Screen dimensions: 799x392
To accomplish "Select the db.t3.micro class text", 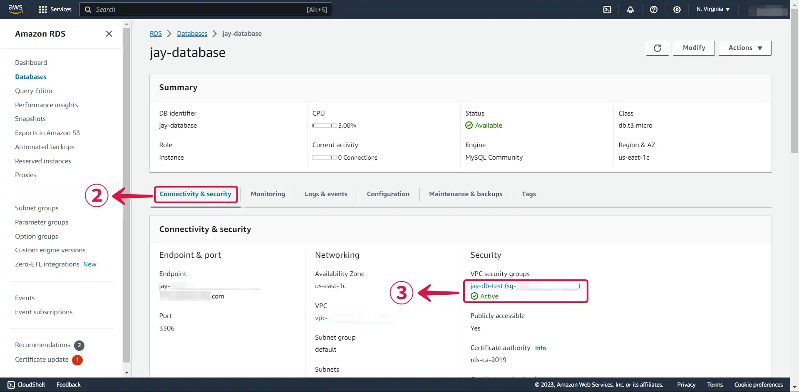I will (x=635, y=126).
